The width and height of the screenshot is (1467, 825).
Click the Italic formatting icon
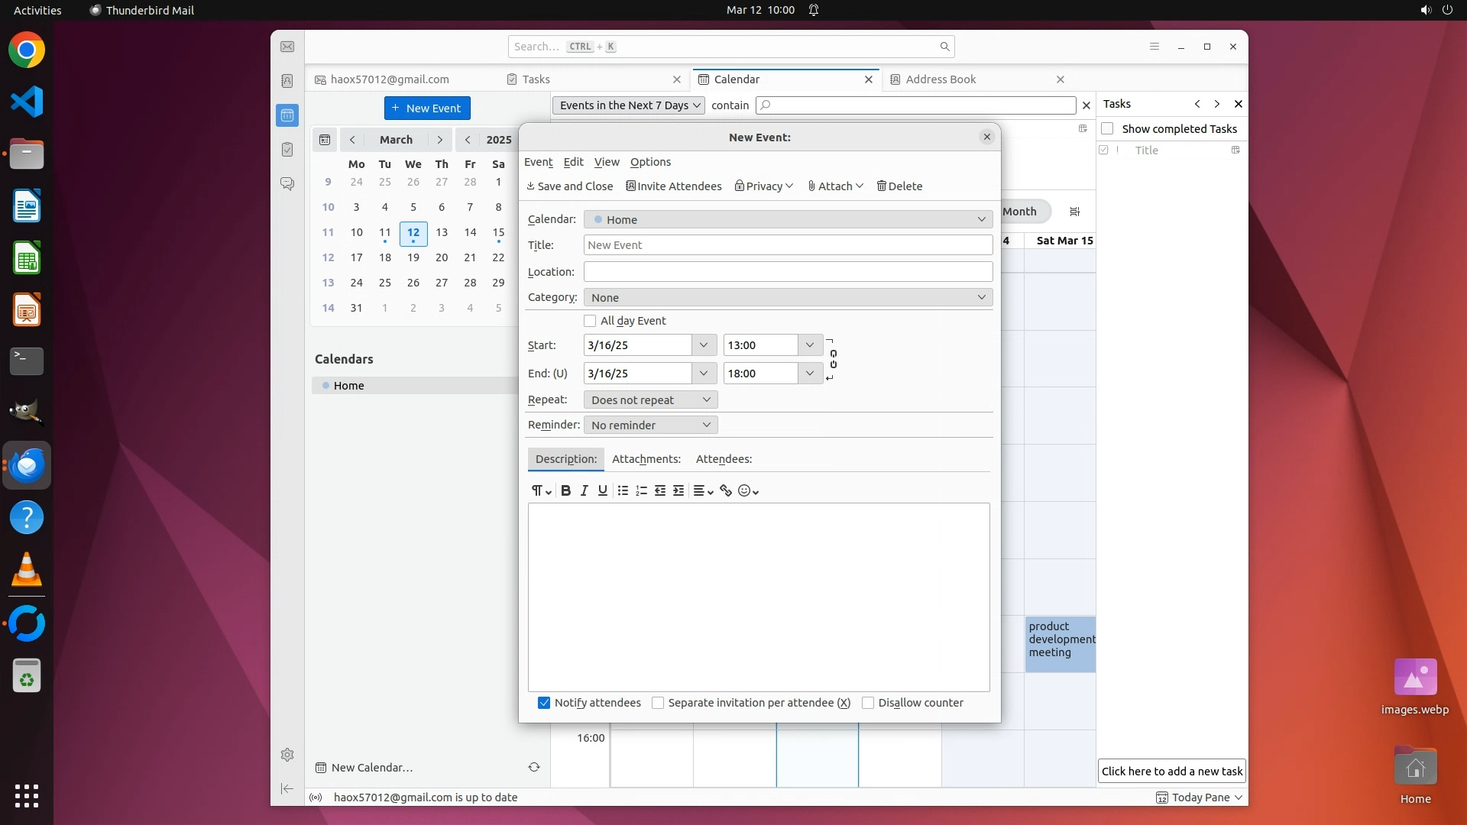click(585, 491)
